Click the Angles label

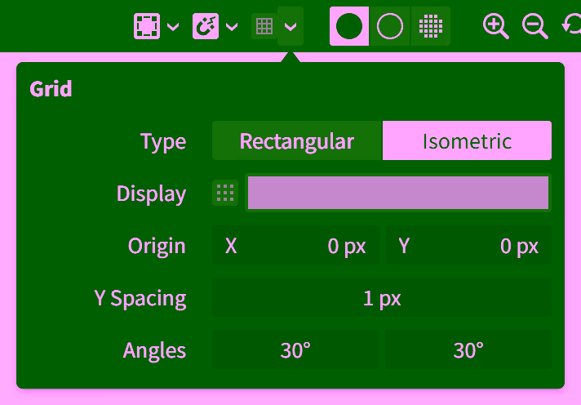154,350
